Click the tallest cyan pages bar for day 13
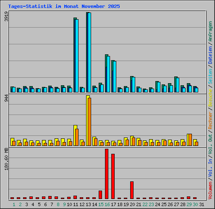Image resolution: width=215 pixels, height=209 pixels. [89, 52]
